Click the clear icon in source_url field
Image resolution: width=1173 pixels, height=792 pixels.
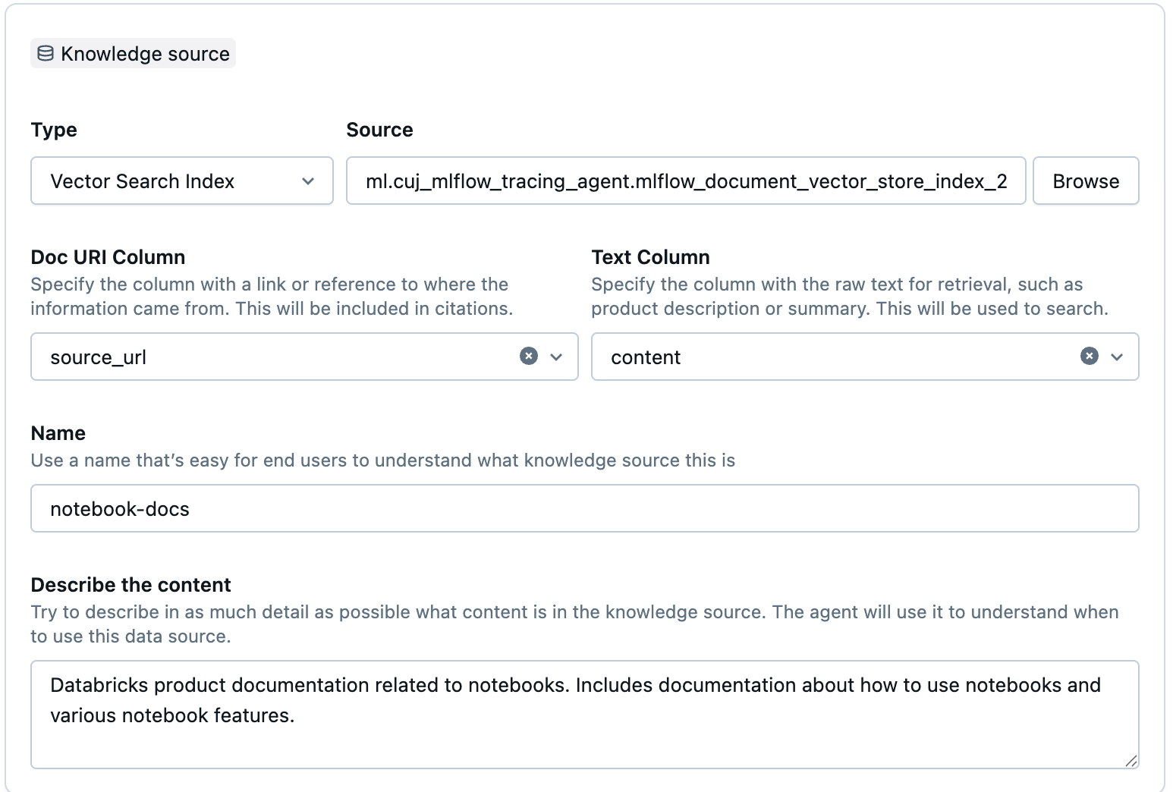pos(528,356)
